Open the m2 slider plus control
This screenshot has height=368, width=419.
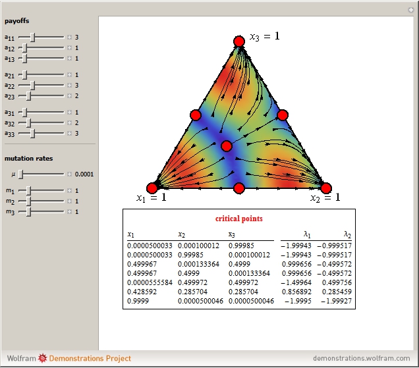click(69, 201)
